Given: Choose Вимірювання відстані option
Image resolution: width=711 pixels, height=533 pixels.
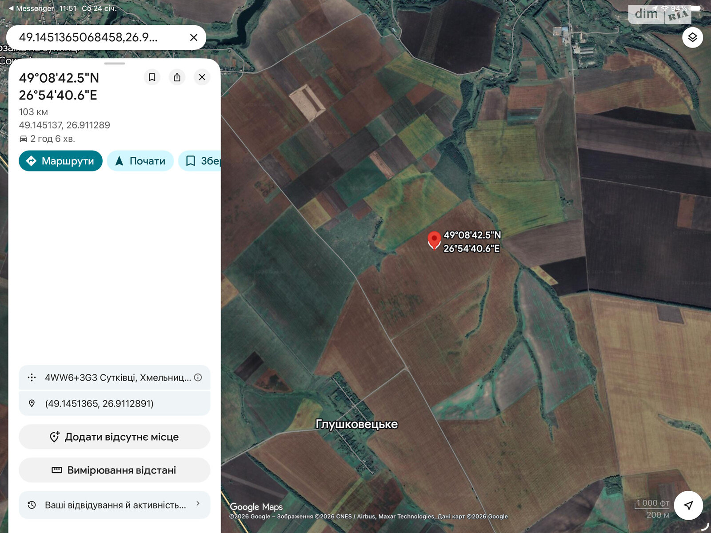Looking at the screenshot, I should (x=114, y=470).
